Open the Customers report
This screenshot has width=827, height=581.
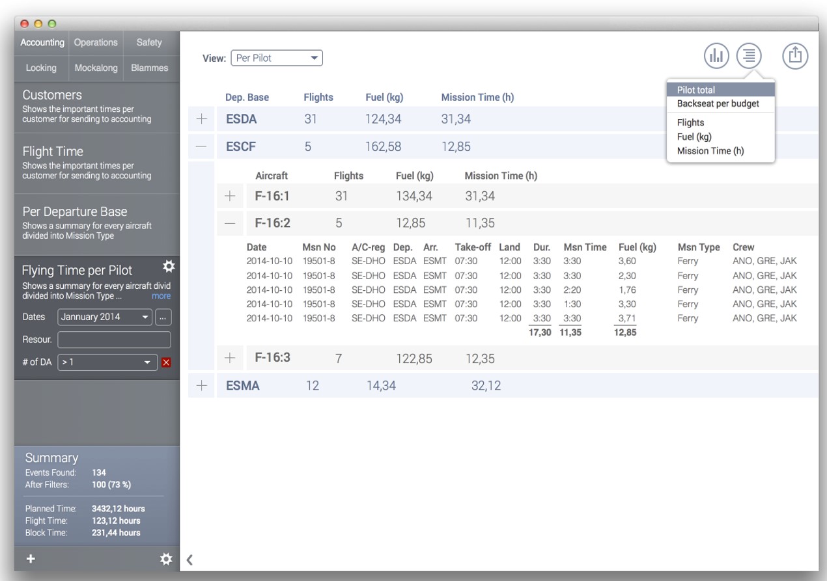tap(97, 106)
